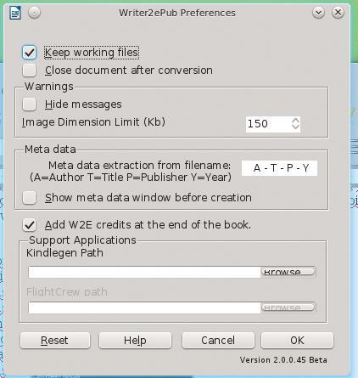Focus the Image Dimension Limit value field
358x378 pixels.
pyautogui.click(x=268, y=124)
